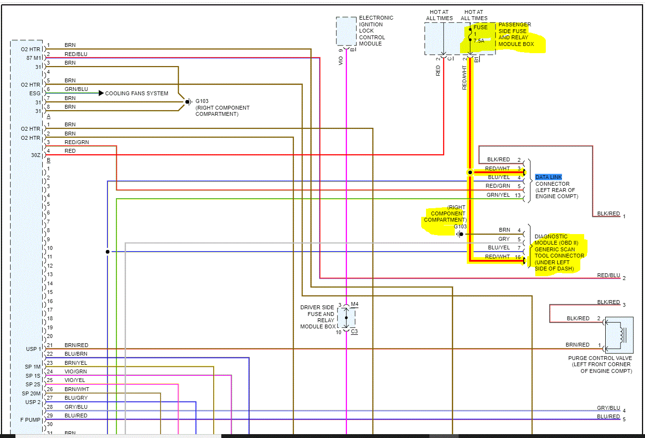The width and height of the screenshot is (645, 438).
Task: Click the BLU/GRY label at pin 27
Action: 76,398
